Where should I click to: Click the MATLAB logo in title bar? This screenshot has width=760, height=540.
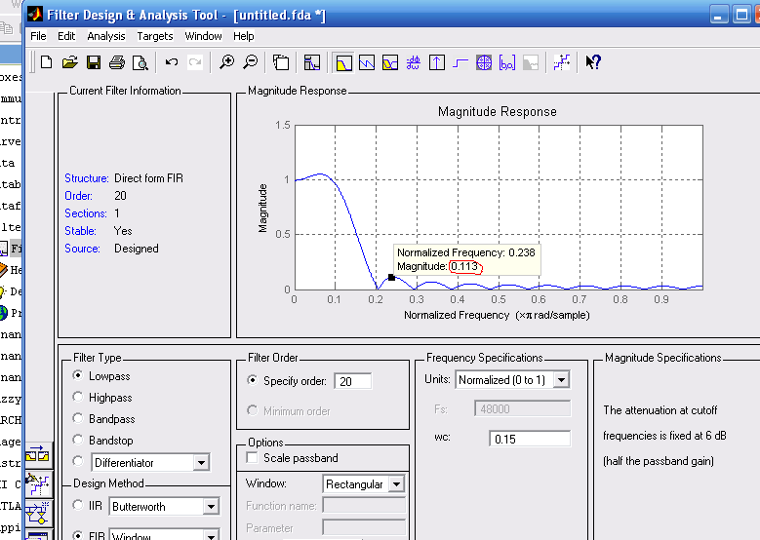pyautogui.click(x=35, y=15)
